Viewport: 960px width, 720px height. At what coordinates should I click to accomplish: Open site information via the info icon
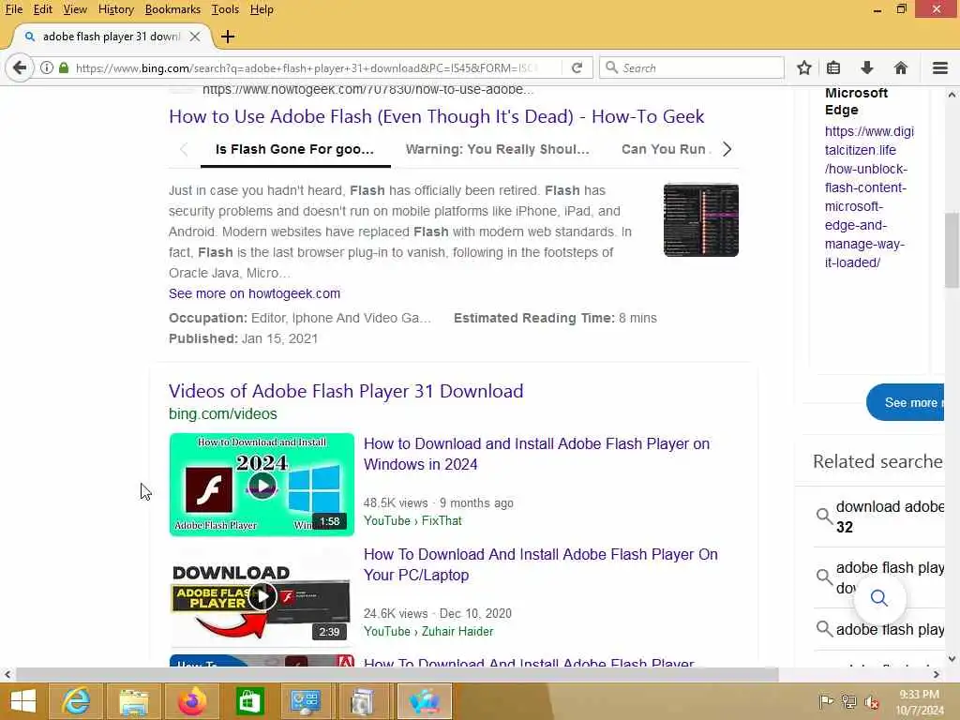point(47,67)
